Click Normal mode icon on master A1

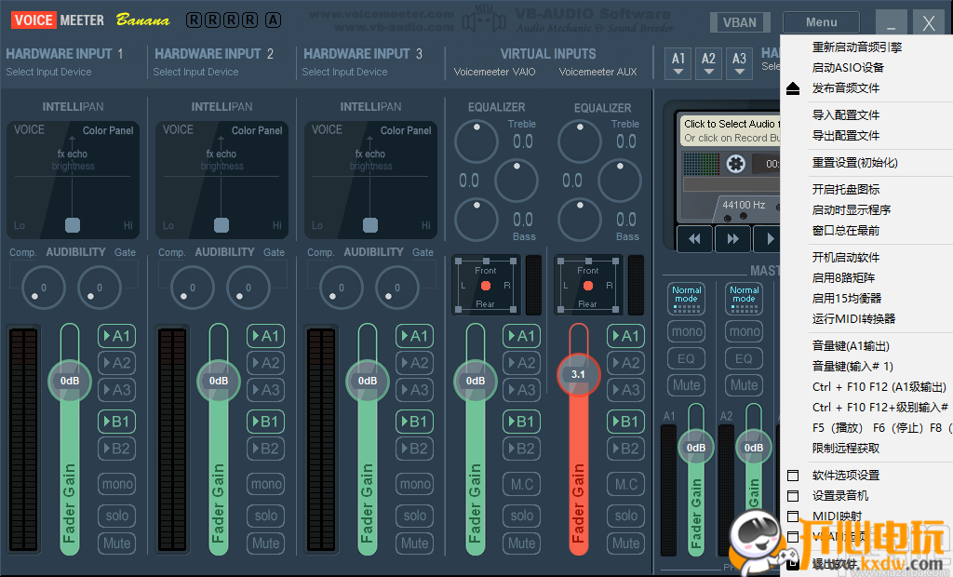[687, 295]
